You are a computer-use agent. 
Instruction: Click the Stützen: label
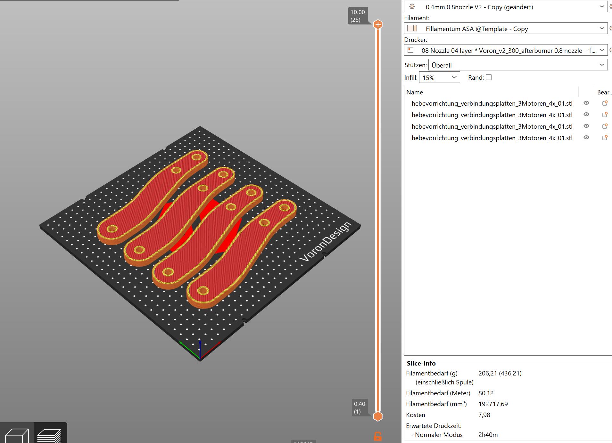pos(416,65)
